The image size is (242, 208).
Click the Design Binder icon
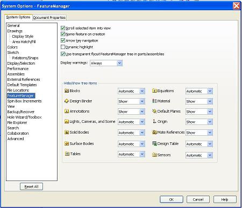[67, 101]
